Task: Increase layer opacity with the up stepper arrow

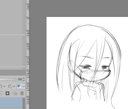Action: coord(24,78)
